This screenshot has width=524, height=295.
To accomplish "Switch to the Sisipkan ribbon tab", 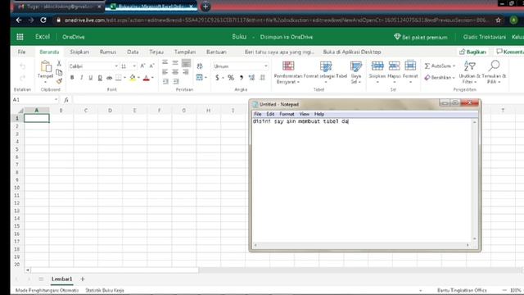I will click(79, 52).
